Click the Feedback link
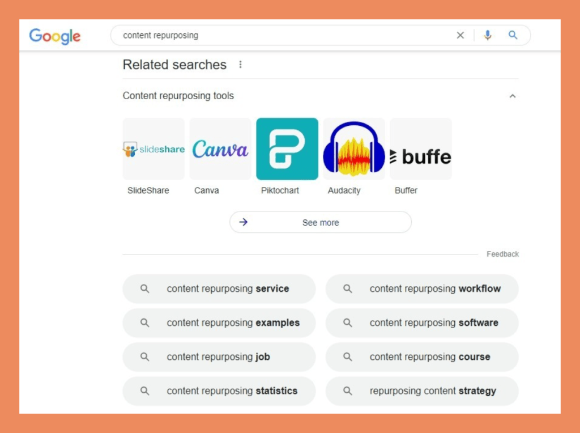Screen dimensions: 580x433 pyautogui.click(x=502, y=254)
